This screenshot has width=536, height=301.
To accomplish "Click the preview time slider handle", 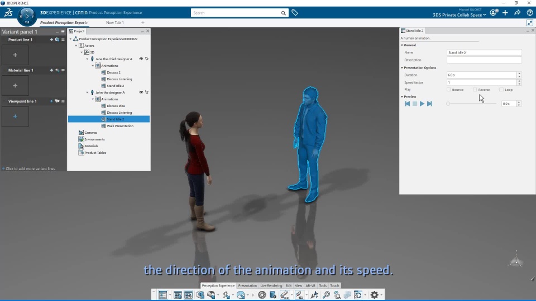I will tap(448, 104).
